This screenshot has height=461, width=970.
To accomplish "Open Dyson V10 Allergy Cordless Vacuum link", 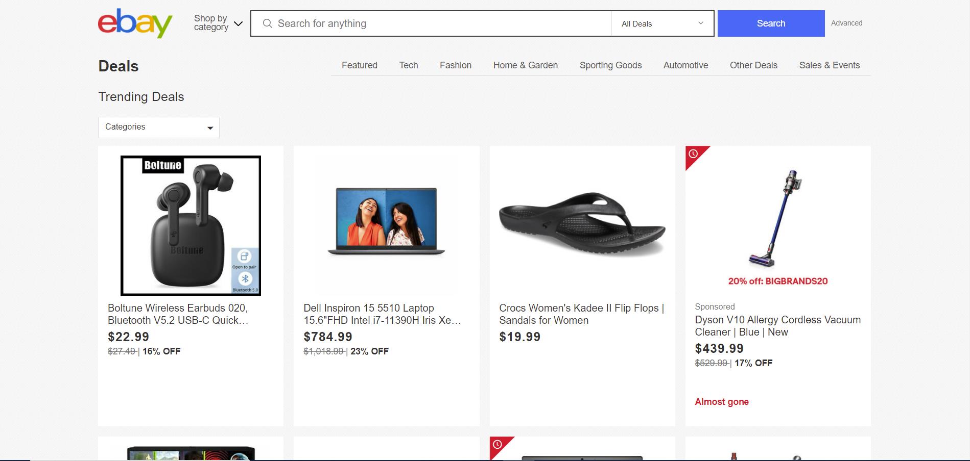I will (777, 326).
